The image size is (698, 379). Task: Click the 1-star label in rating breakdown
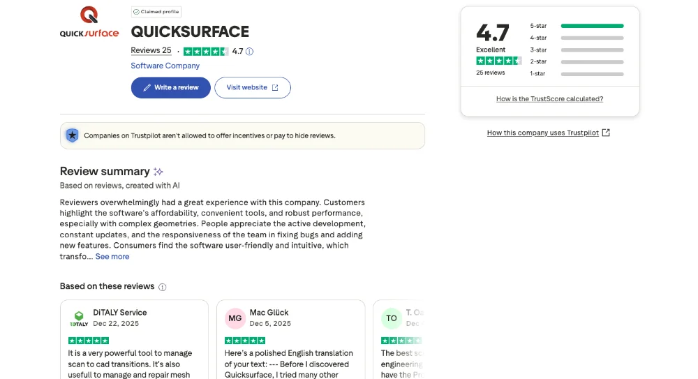coord(537,73)
